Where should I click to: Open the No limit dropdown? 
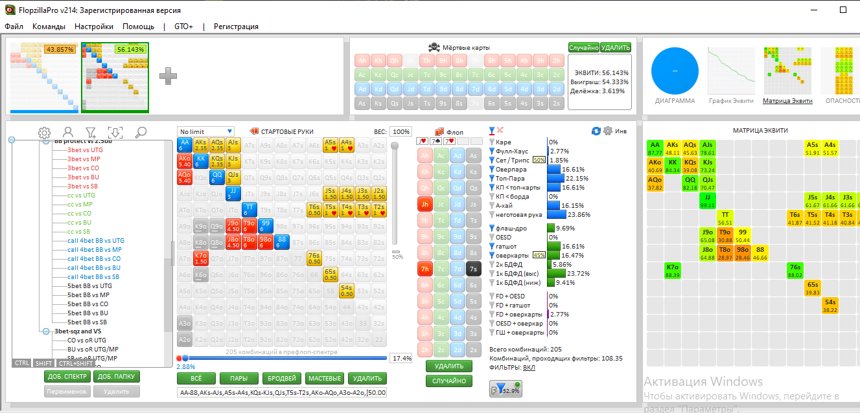(205, 131)
